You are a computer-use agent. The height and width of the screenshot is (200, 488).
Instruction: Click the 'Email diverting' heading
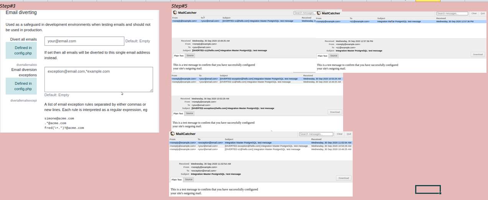coord(21,13)
